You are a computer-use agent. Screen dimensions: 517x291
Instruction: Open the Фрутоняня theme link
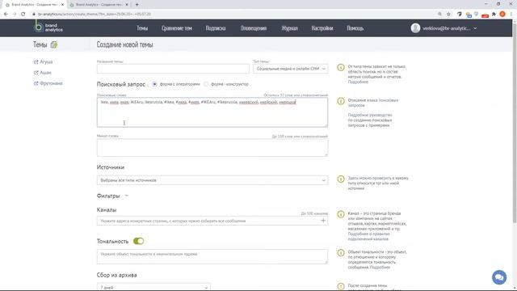pos(51,83)
